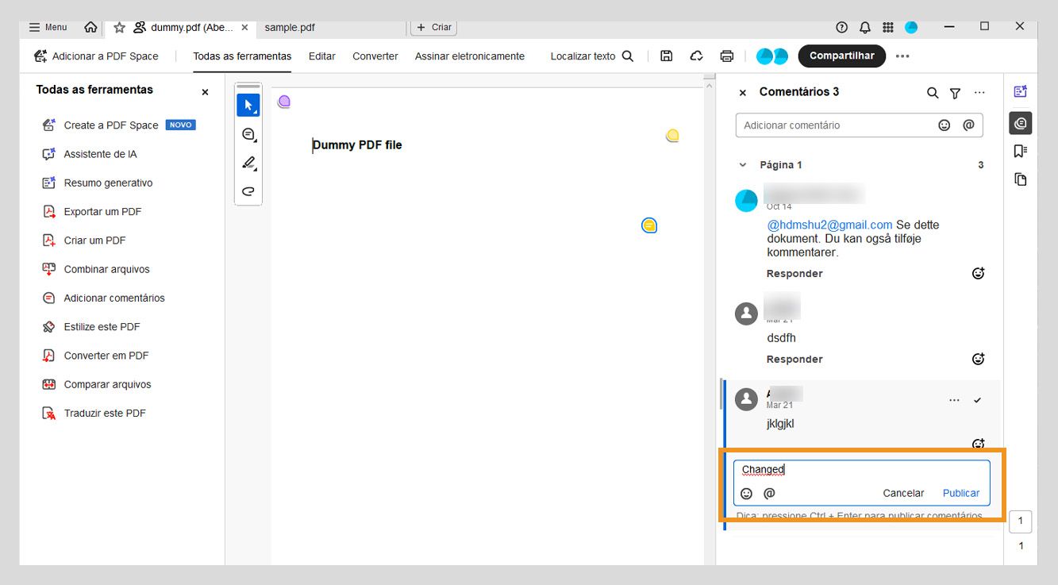1058x585 pixels.
Task: Click the Changed reply text box
Action: [861, 470]
